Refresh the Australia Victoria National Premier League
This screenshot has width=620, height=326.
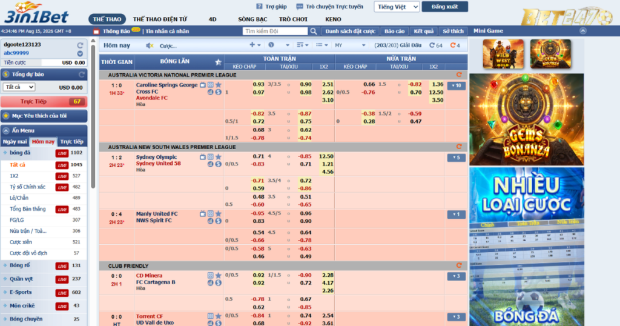point(459,75)
